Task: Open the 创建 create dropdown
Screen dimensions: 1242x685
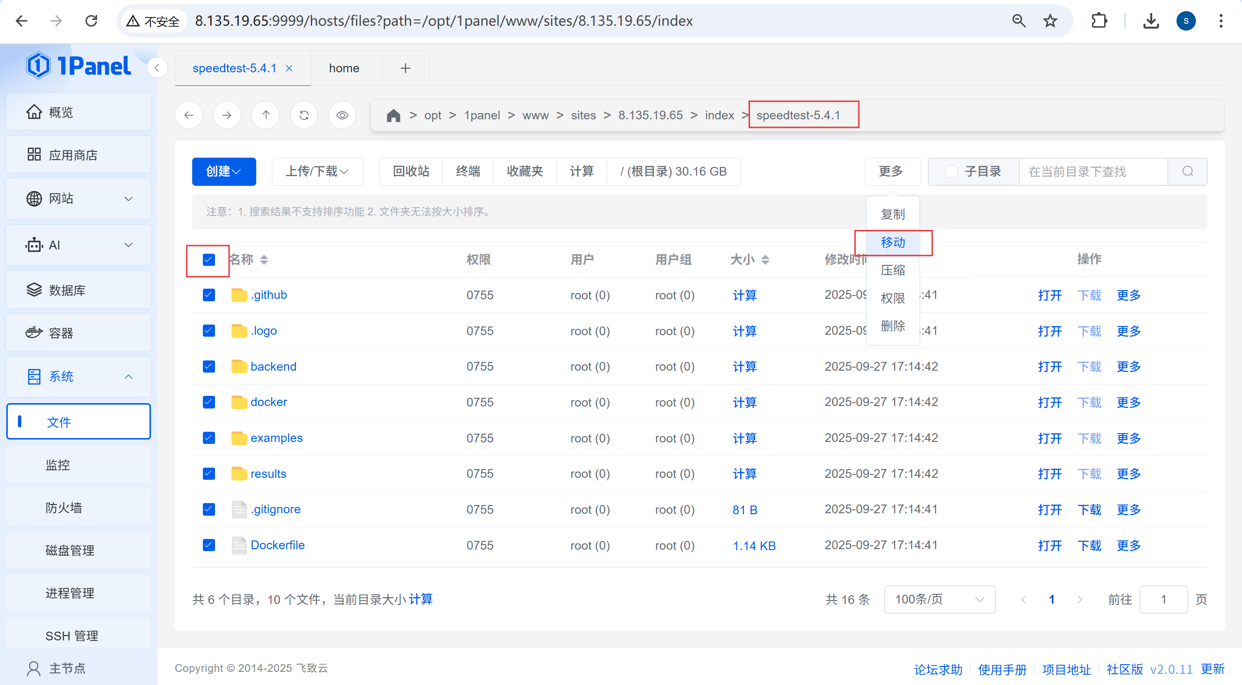Action: click(x=224, y=171)
